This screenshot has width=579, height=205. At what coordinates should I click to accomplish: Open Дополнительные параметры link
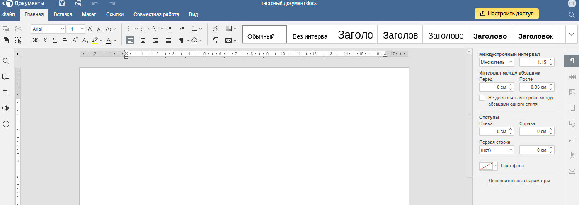(519, 181)
